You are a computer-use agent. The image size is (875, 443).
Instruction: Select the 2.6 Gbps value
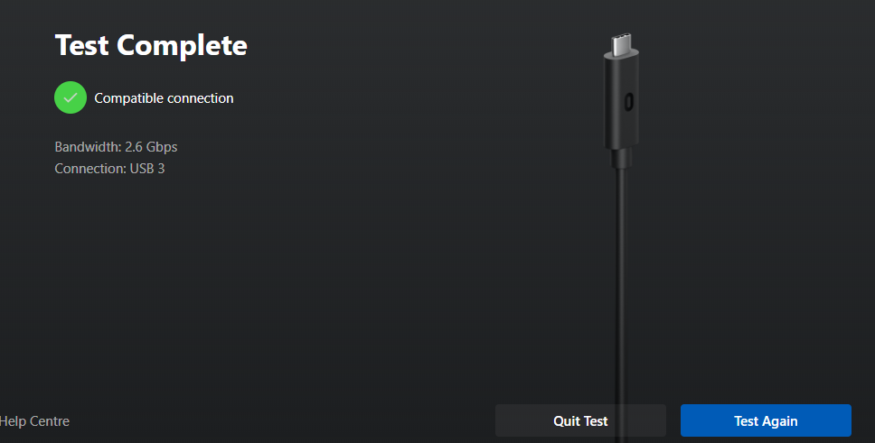pyautogui.click(x=151, y=147)
